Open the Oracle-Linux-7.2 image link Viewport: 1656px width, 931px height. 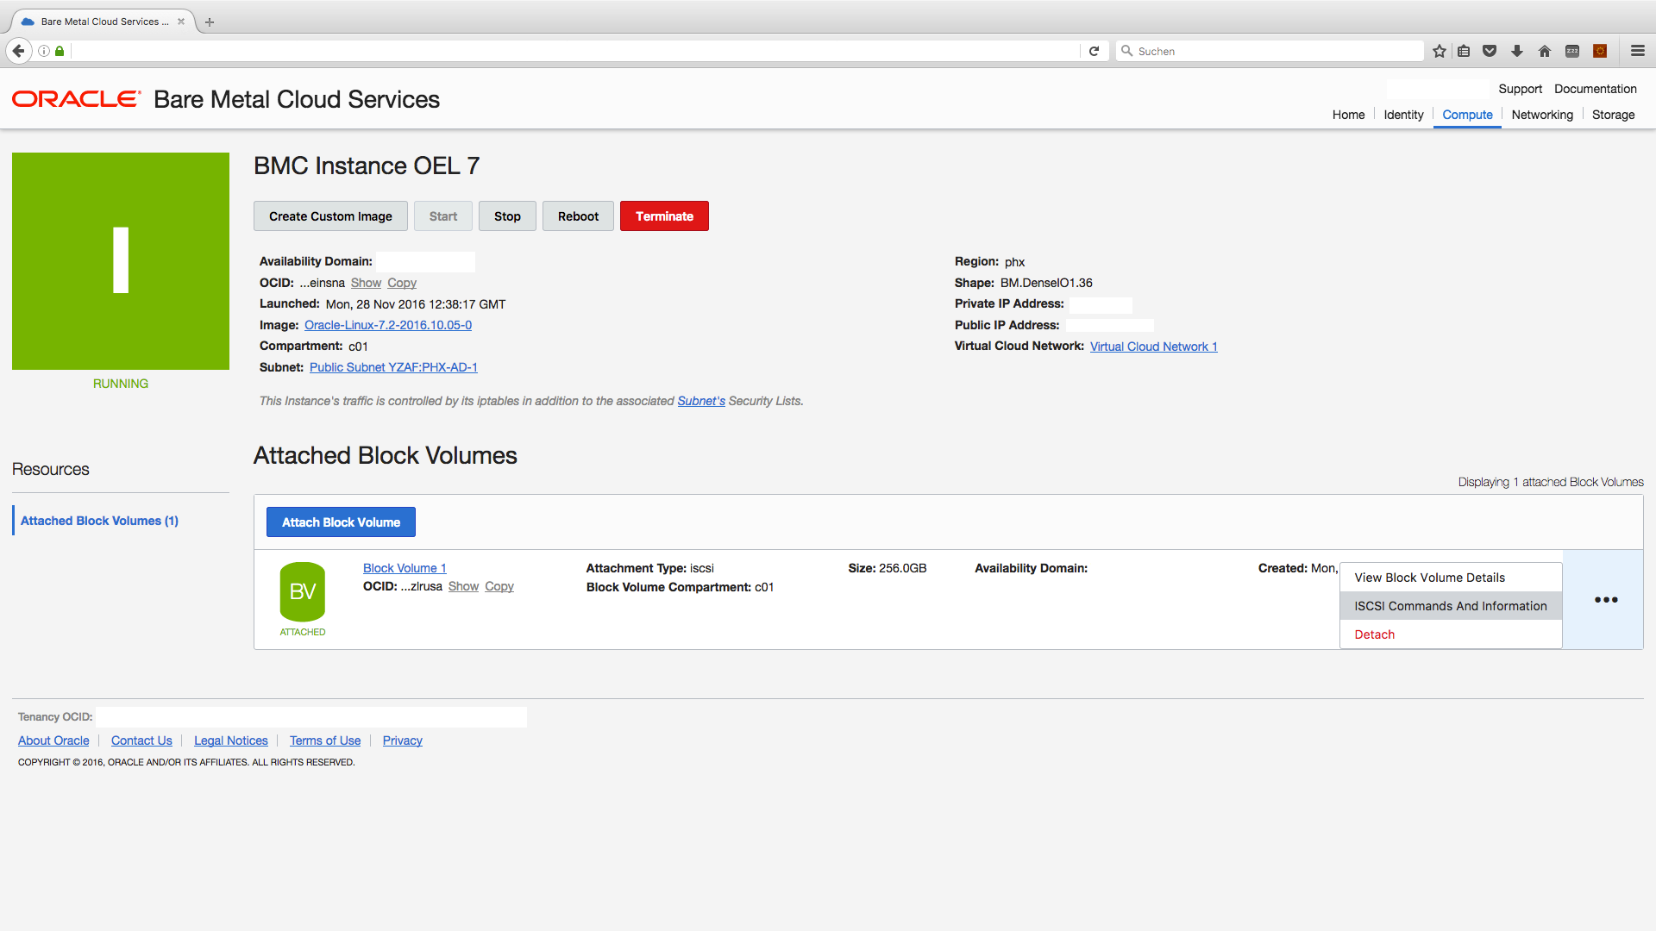(x=387, y=325)
